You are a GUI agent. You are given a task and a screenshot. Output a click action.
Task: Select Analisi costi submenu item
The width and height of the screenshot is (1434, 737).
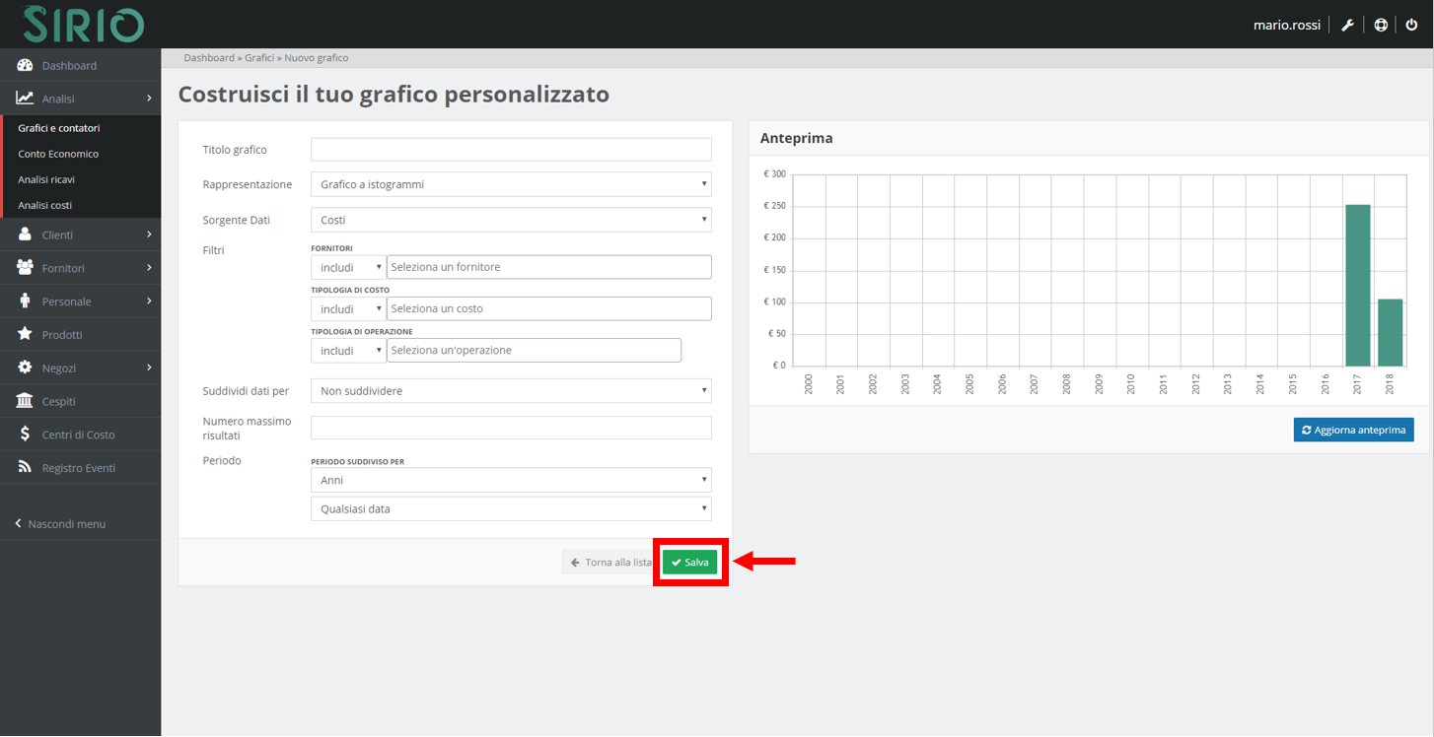coord(45,205)
